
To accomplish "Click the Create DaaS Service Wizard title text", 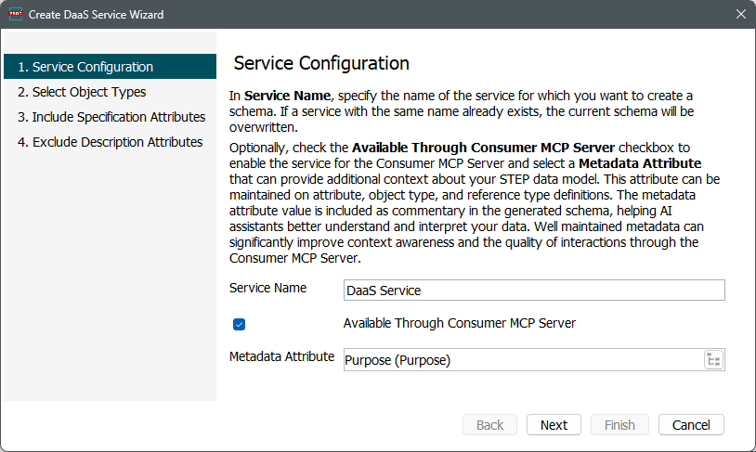I will [96, 15].
